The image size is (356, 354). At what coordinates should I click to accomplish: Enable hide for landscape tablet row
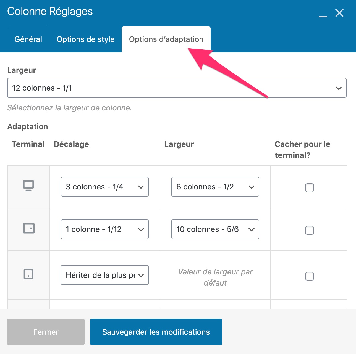click(310, 230)
